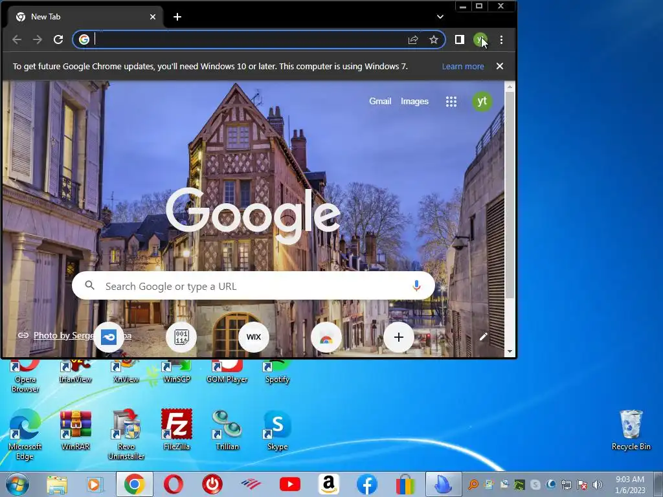Image resolution: width=663 pixels, height=497 pixels.
Task: Click the share this page icon
Action: point(413,39)
